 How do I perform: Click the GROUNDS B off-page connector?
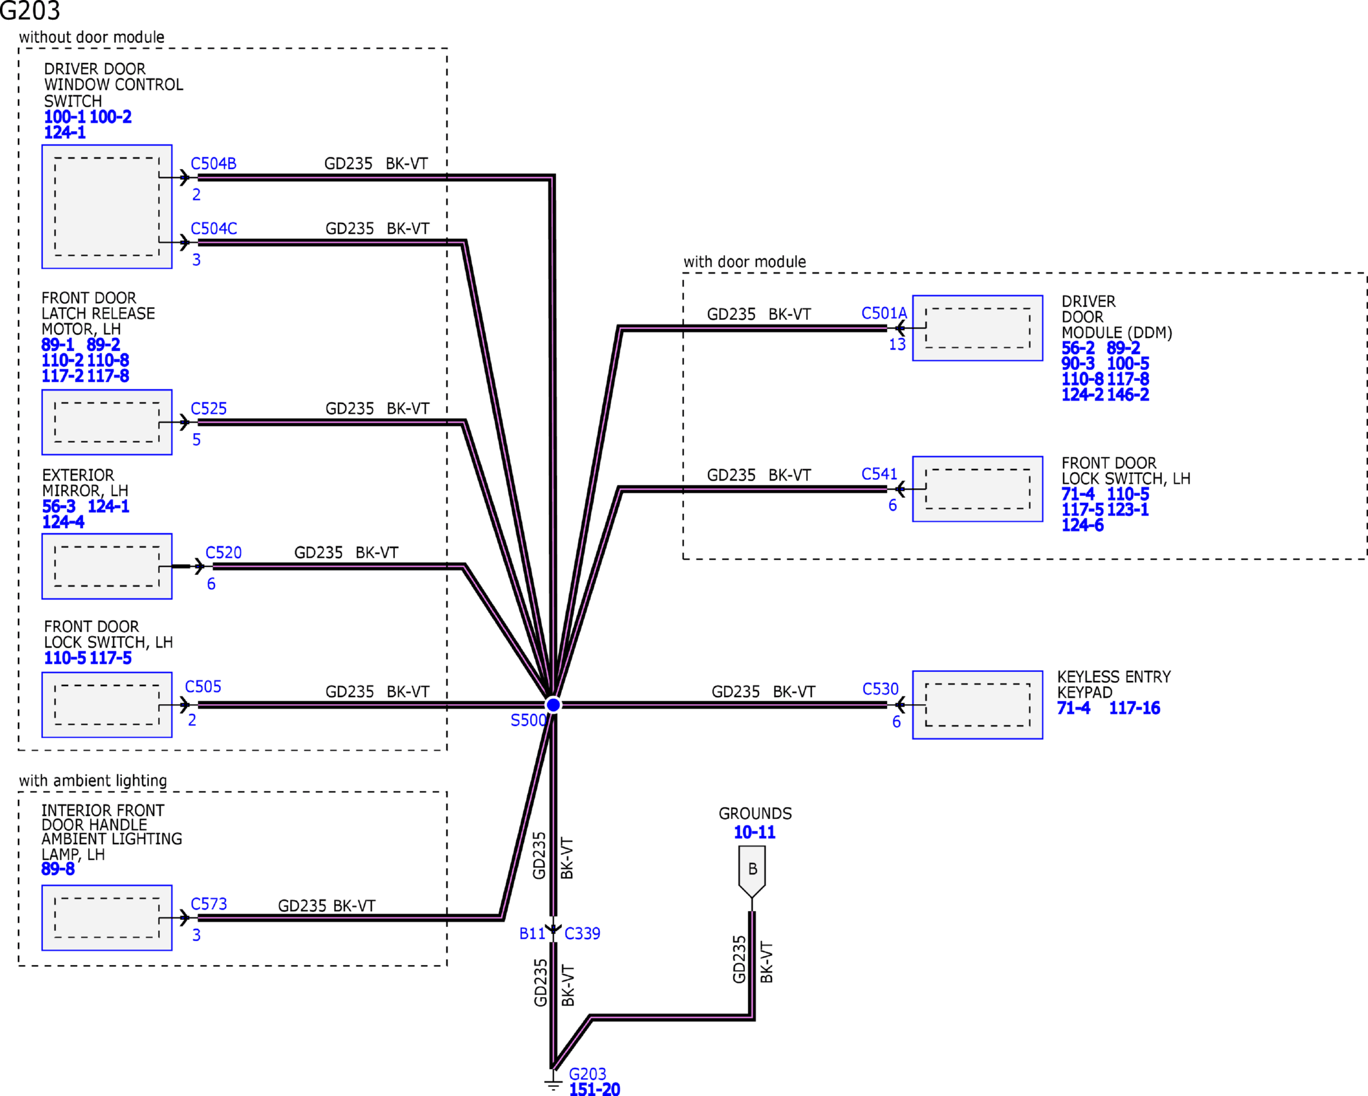751,870
